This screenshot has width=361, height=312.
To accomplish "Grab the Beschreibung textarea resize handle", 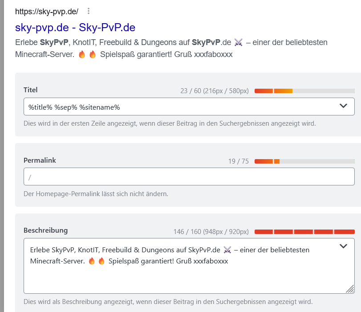I will (350, 289).
